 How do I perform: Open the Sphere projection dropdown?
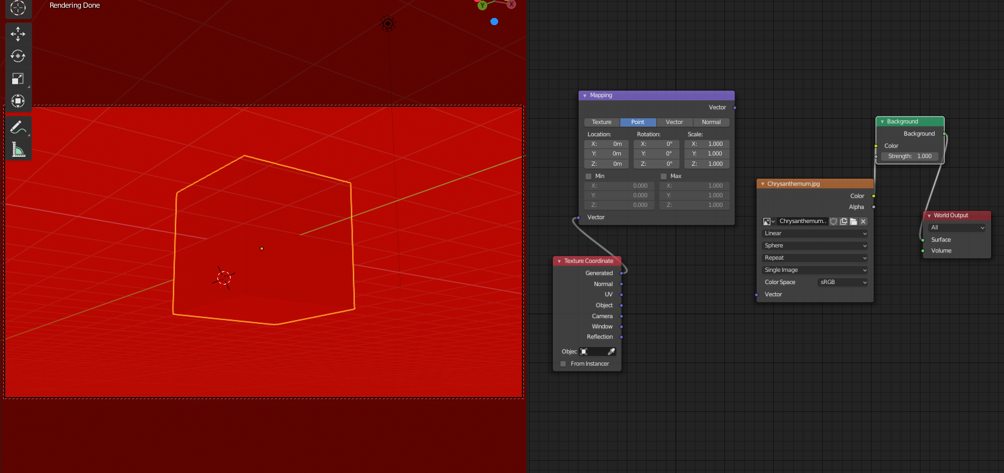tap(815, 245)
